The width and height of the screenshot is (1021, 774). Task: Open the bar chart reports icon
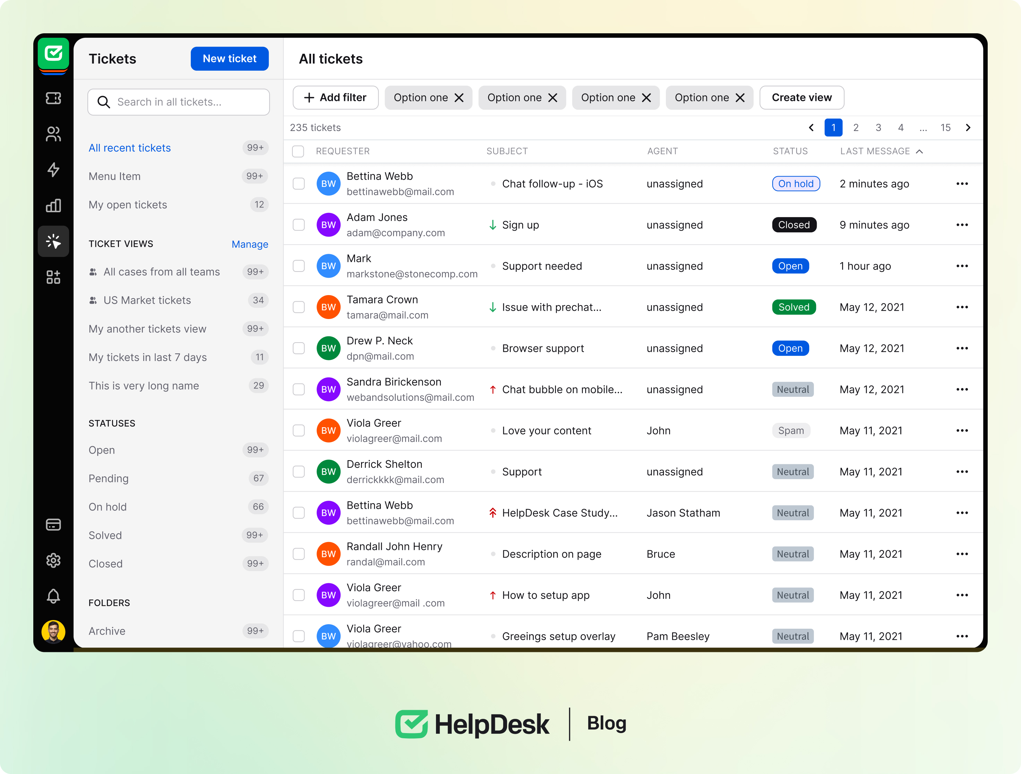[x=53, y=205]
